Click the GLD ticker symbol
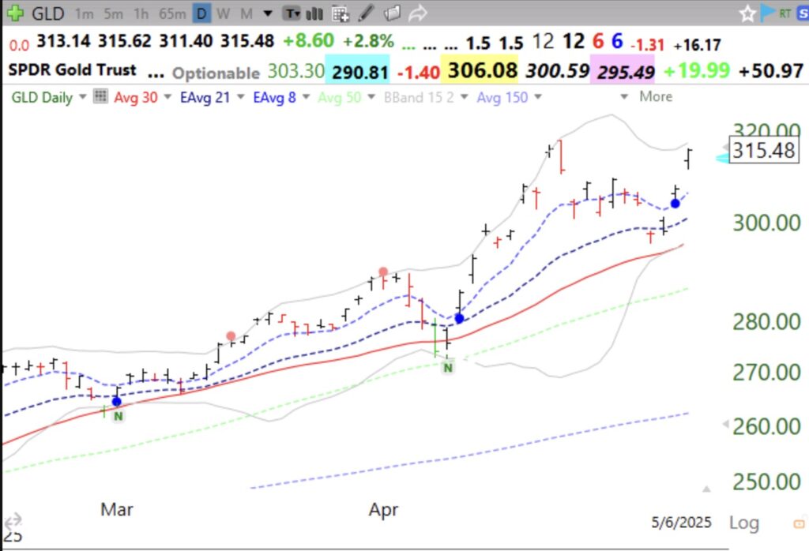Image resolution: width=809 pixels, height=551 pixels. (x=48, y=13)
